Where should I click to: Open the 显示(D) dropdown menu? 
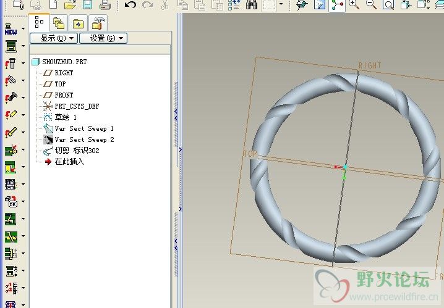pos(54,38)
